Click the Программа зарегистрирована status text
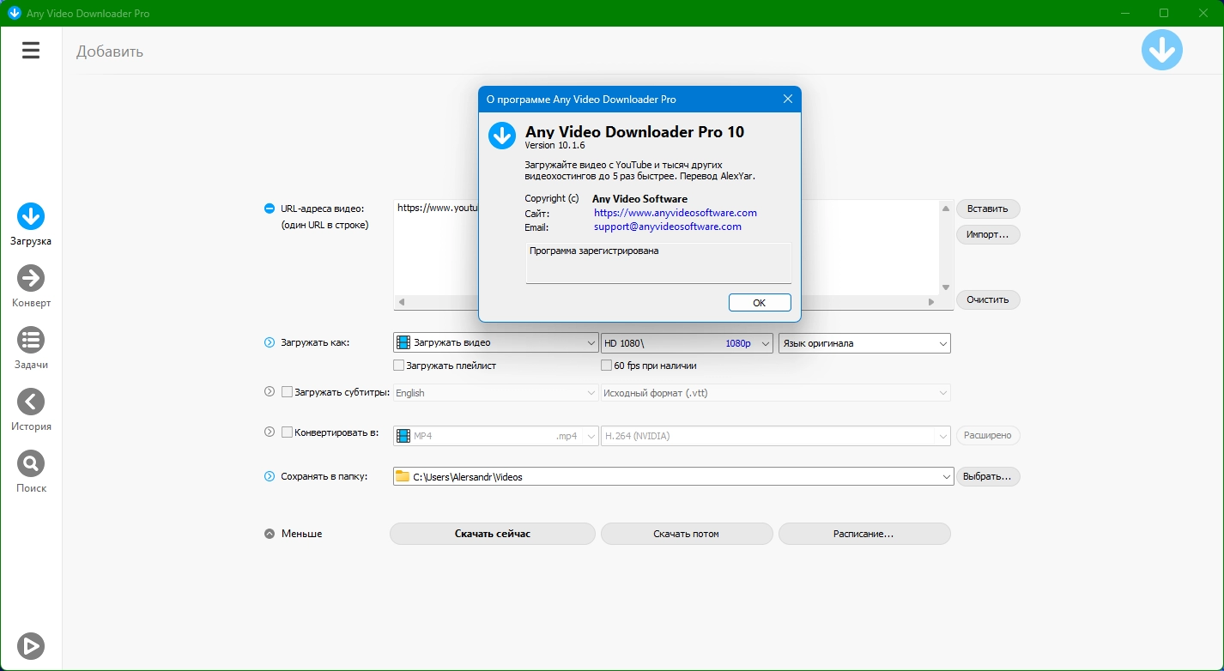 pos(594,251)
